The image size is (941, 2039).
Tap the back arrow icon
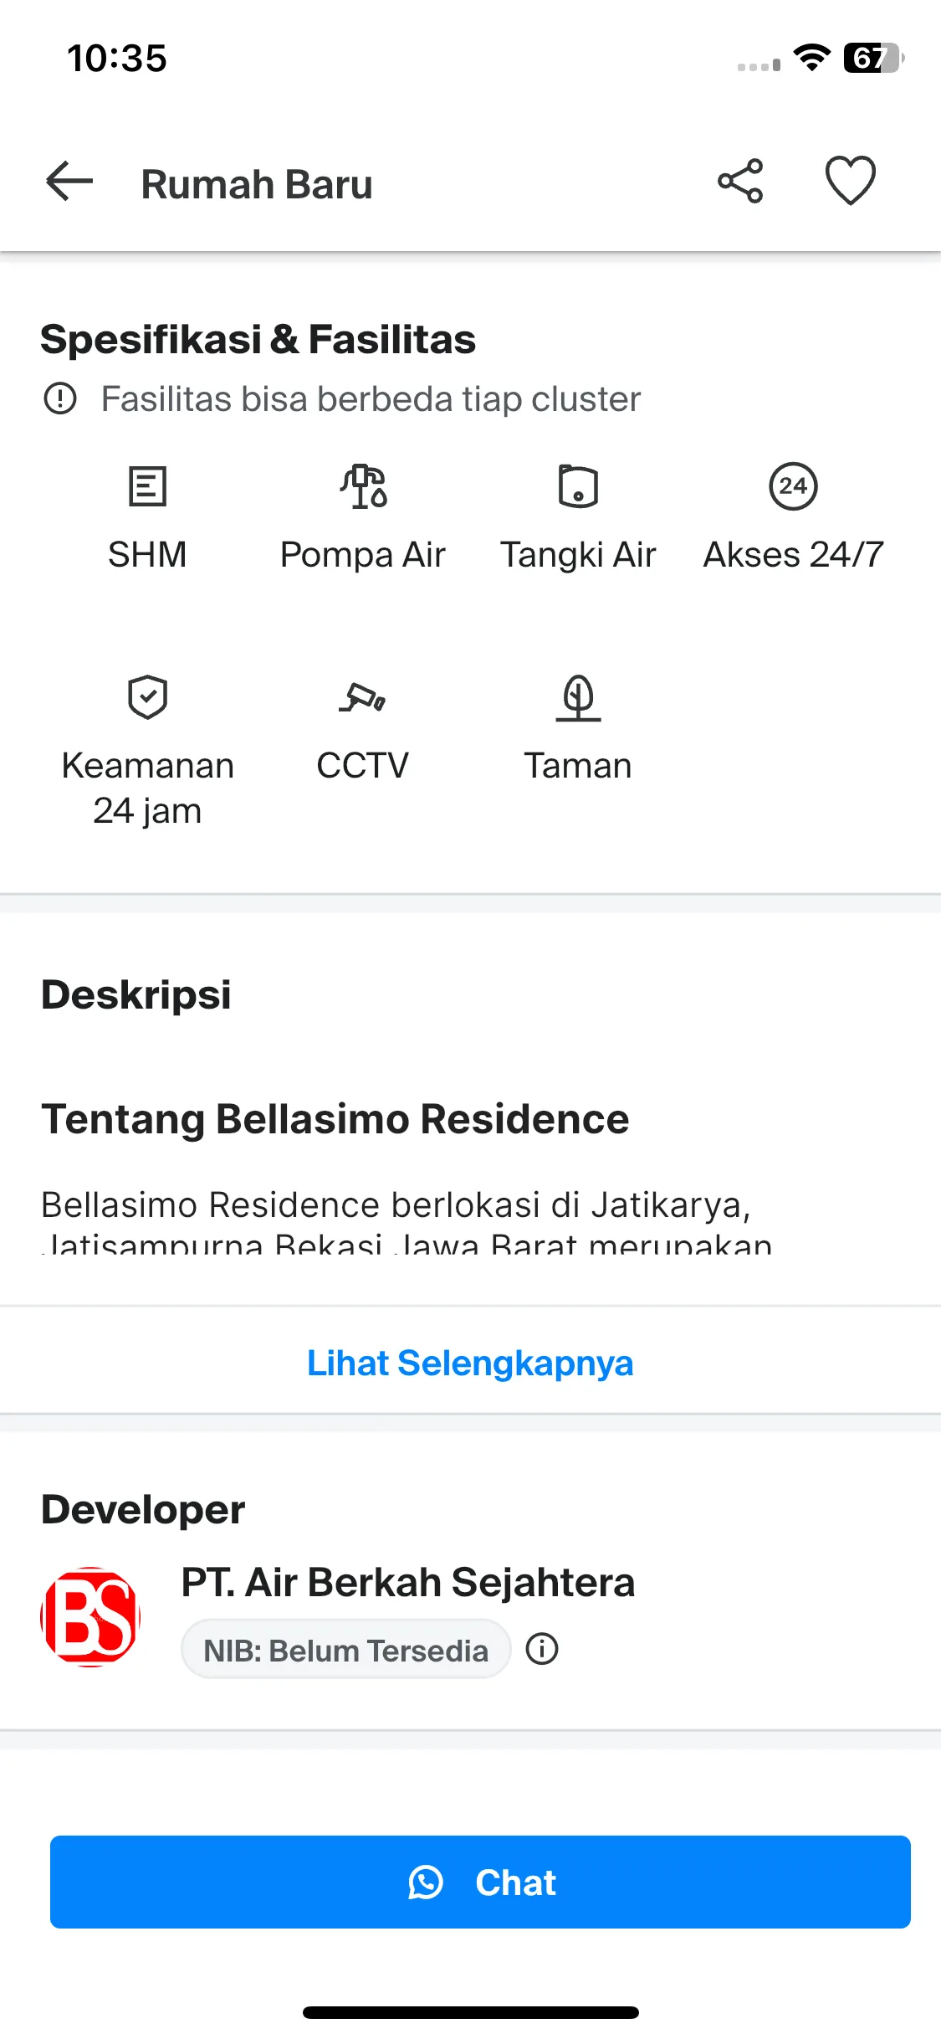(x=69, y=182)
